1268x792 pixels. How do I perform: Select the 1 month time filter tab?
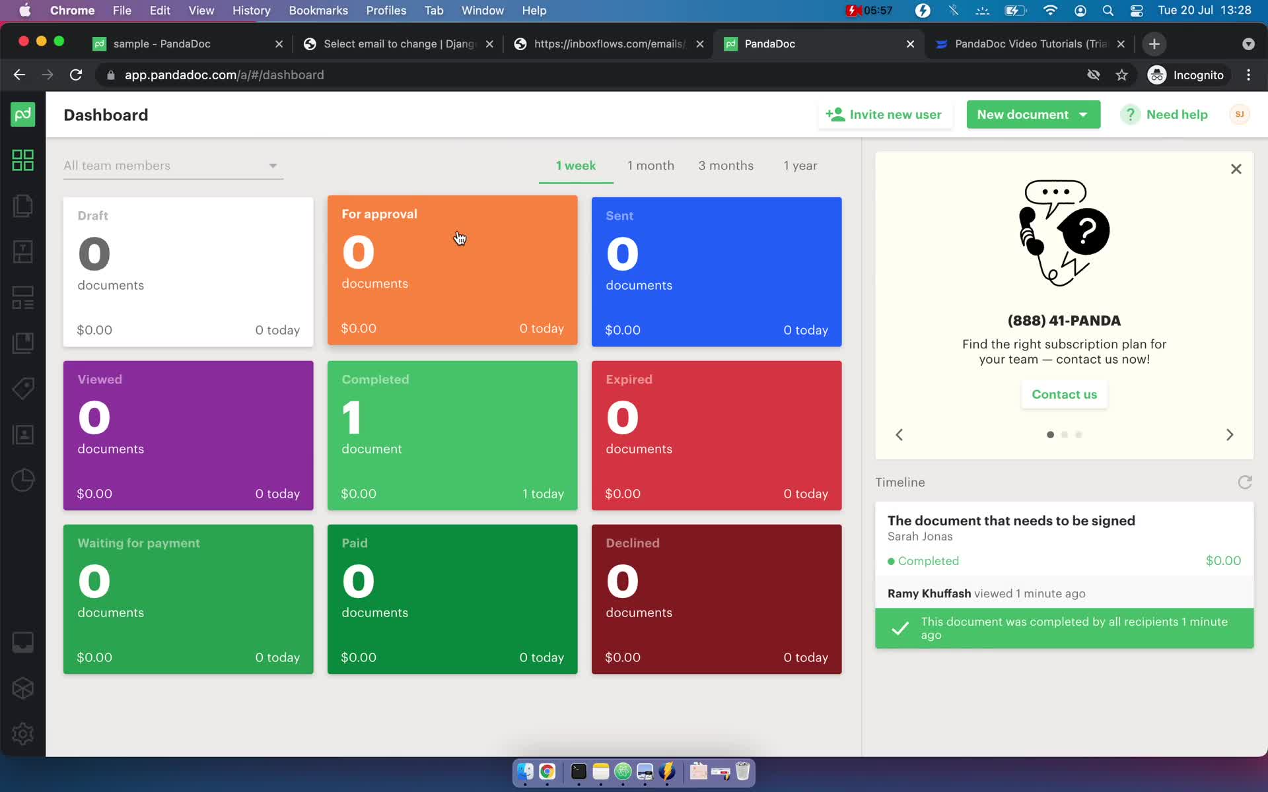[x=650, y=165]
